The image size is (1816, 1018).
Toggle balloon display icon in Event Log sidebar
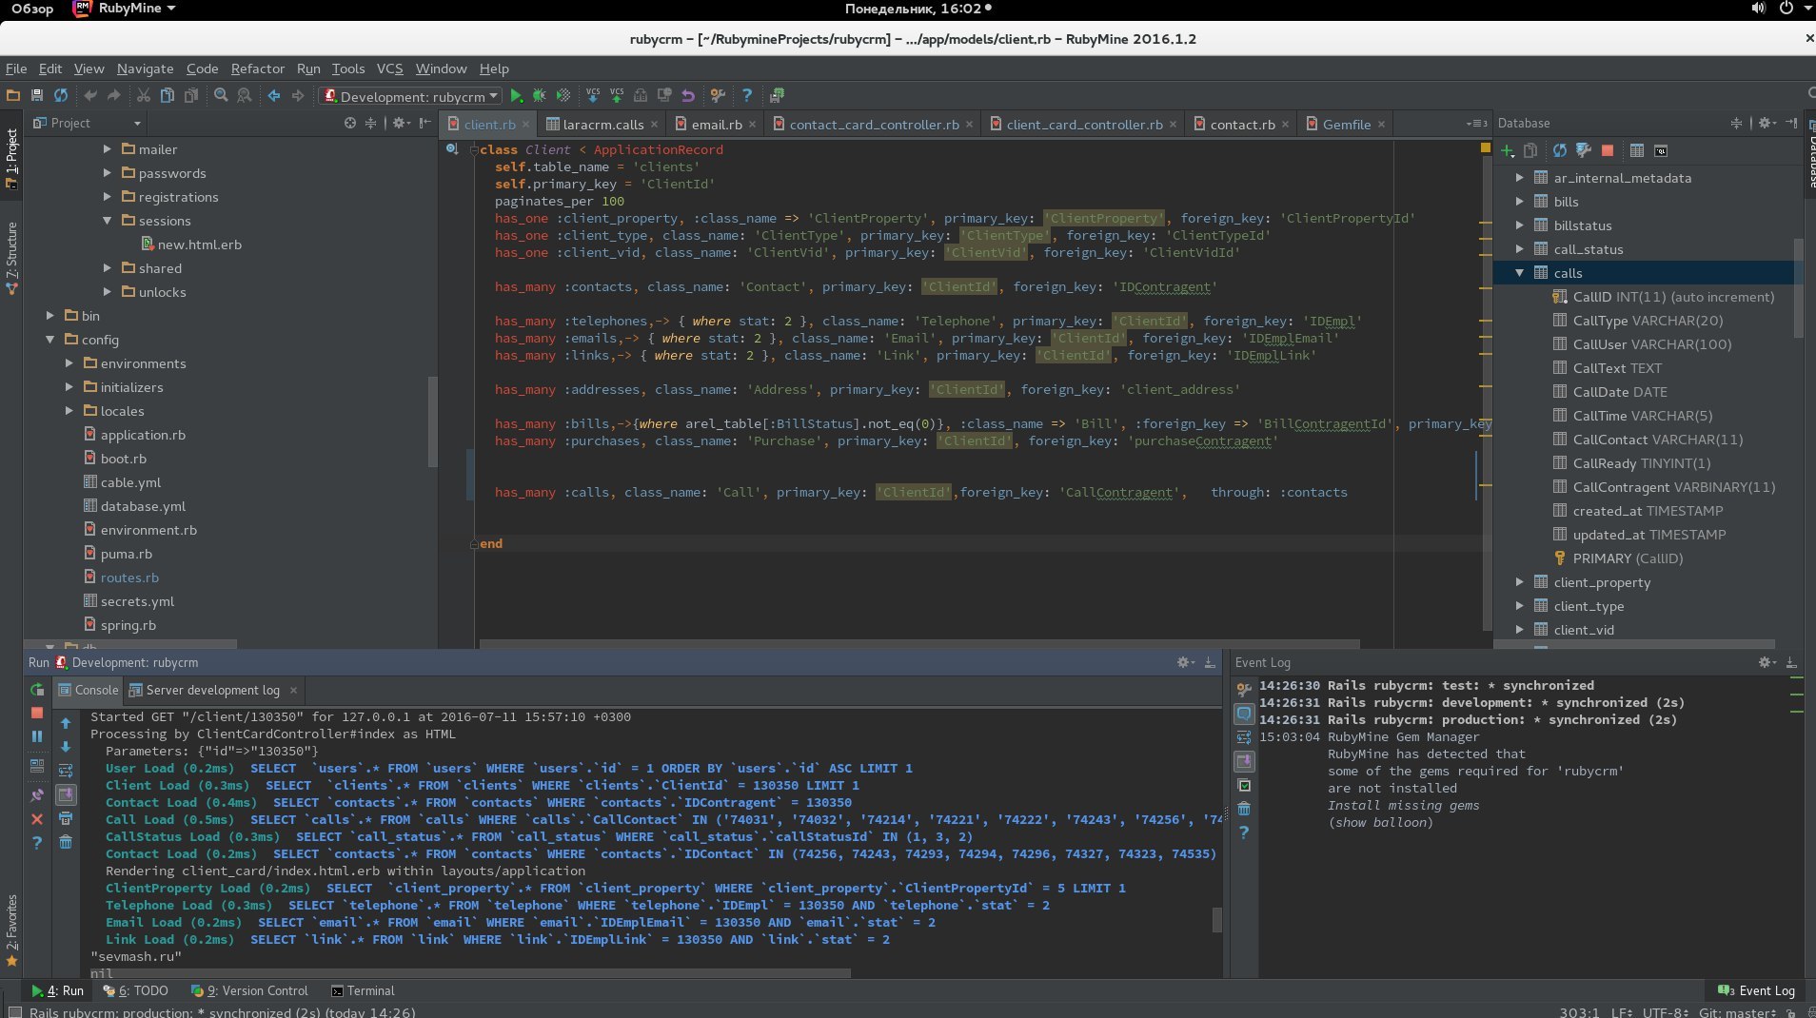tap(1244, 713)
